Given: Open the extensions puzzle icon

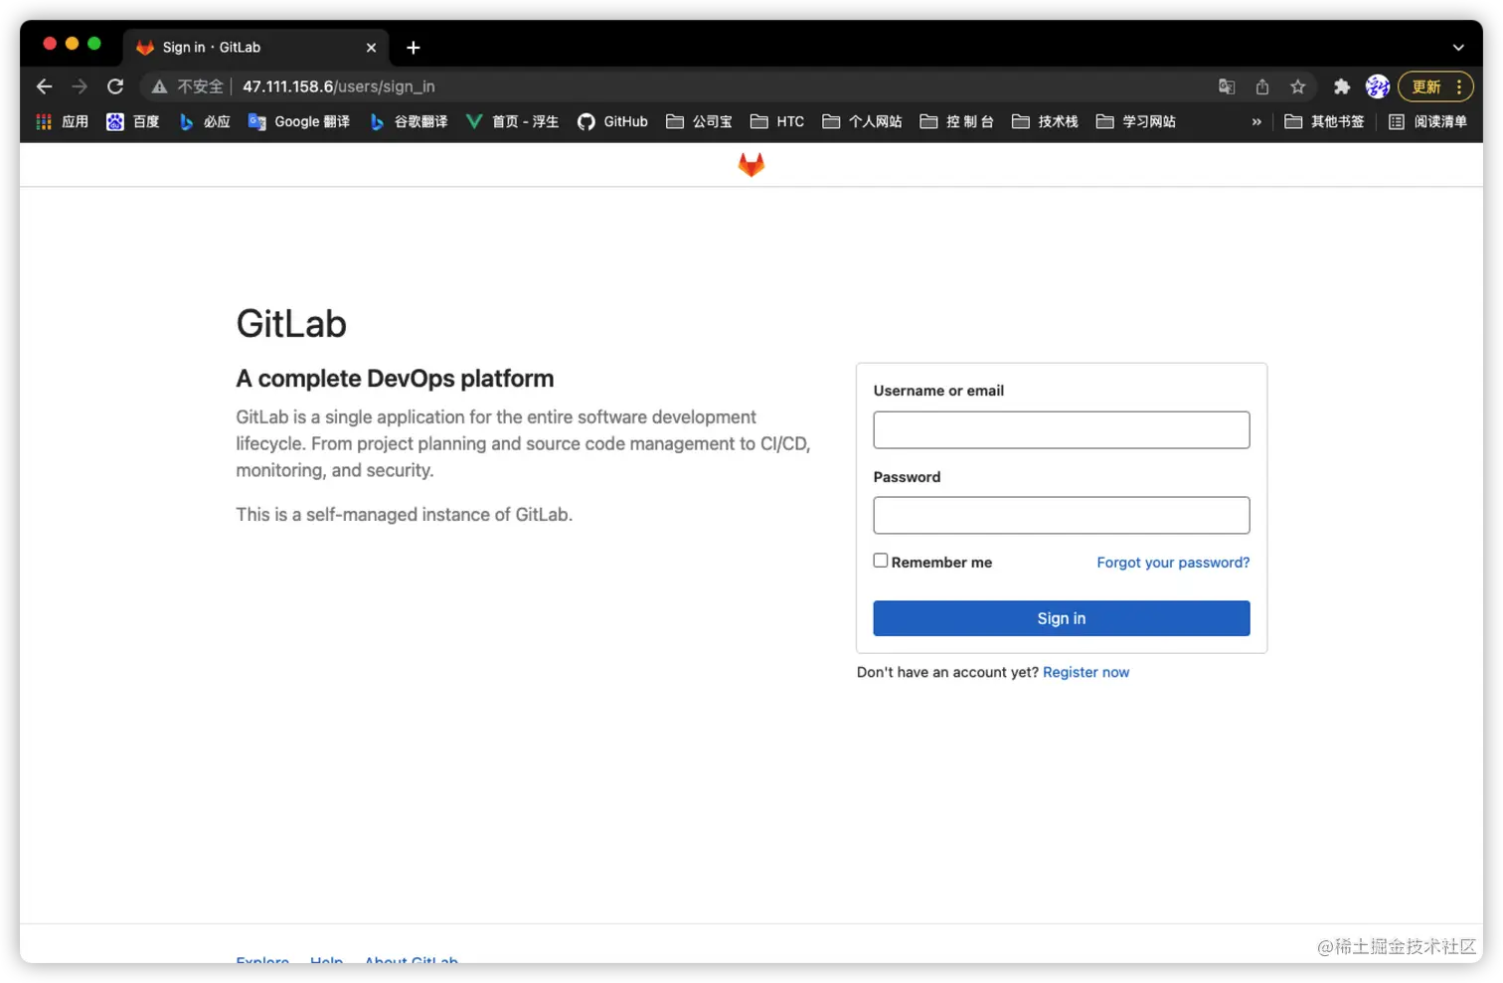Looking at the screenshot, I should point(1342,86).
